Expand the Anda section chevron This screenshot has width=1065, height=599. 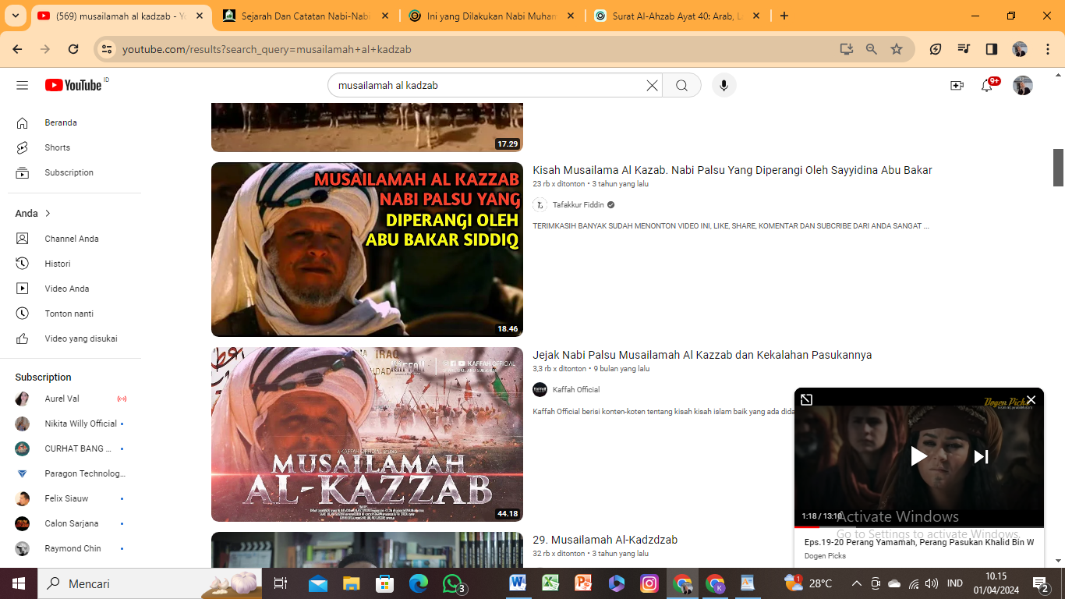point(48,214)
